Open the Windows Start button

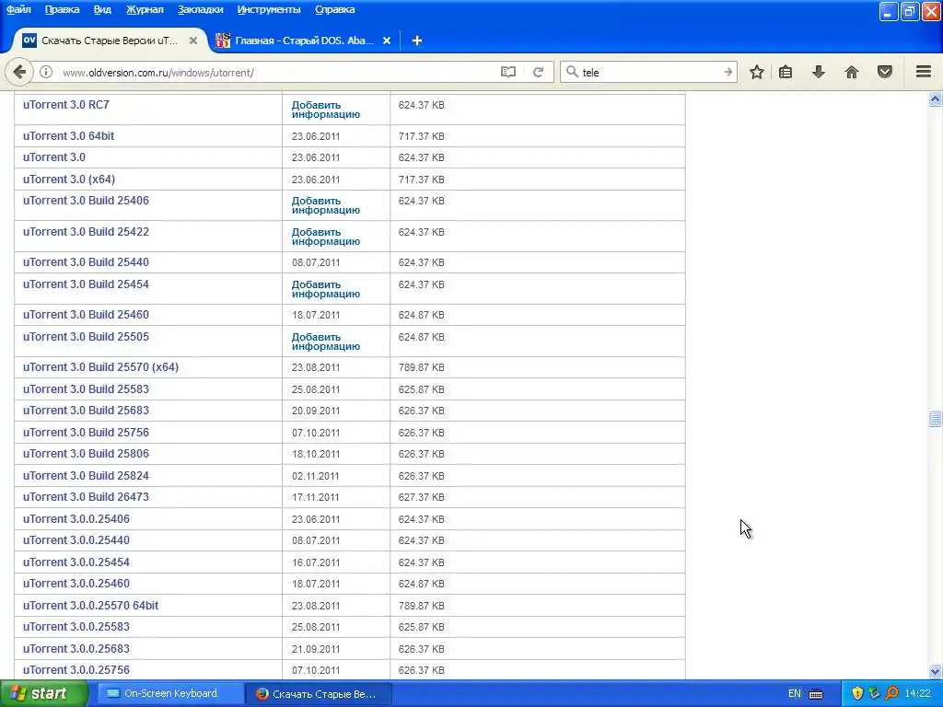point(43,694)
